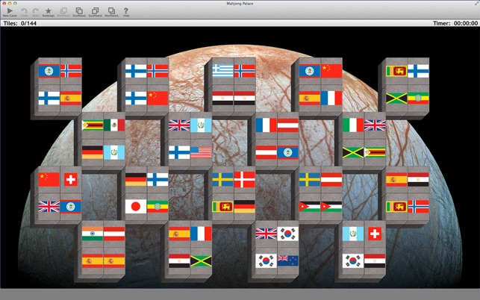This screenshot has width=480, height=300.
Task: Click the Tiles counter label
Action: tap(20, 23)
